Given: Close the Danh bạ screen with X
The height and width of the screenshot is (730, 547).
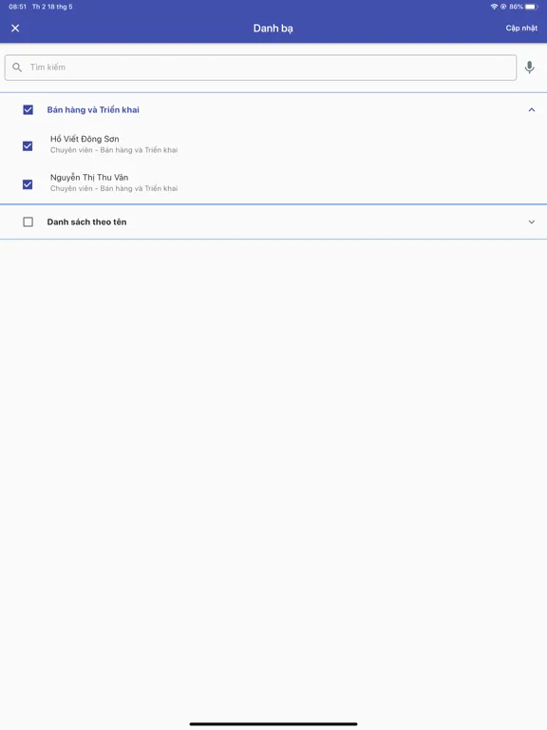Looking at the screenshot, I should click(x=15, y=28).
